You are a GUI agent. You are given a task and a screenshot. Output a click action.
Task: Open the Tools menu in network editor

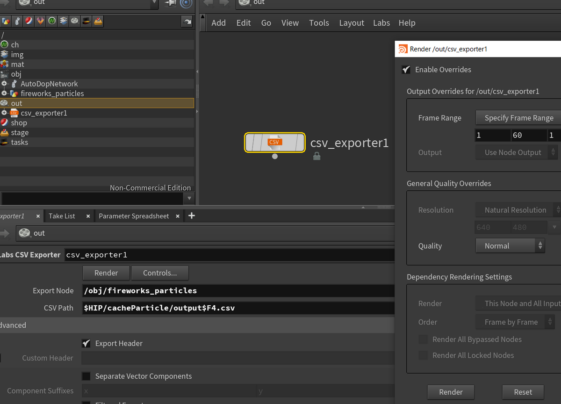click(x=319, y=22)
